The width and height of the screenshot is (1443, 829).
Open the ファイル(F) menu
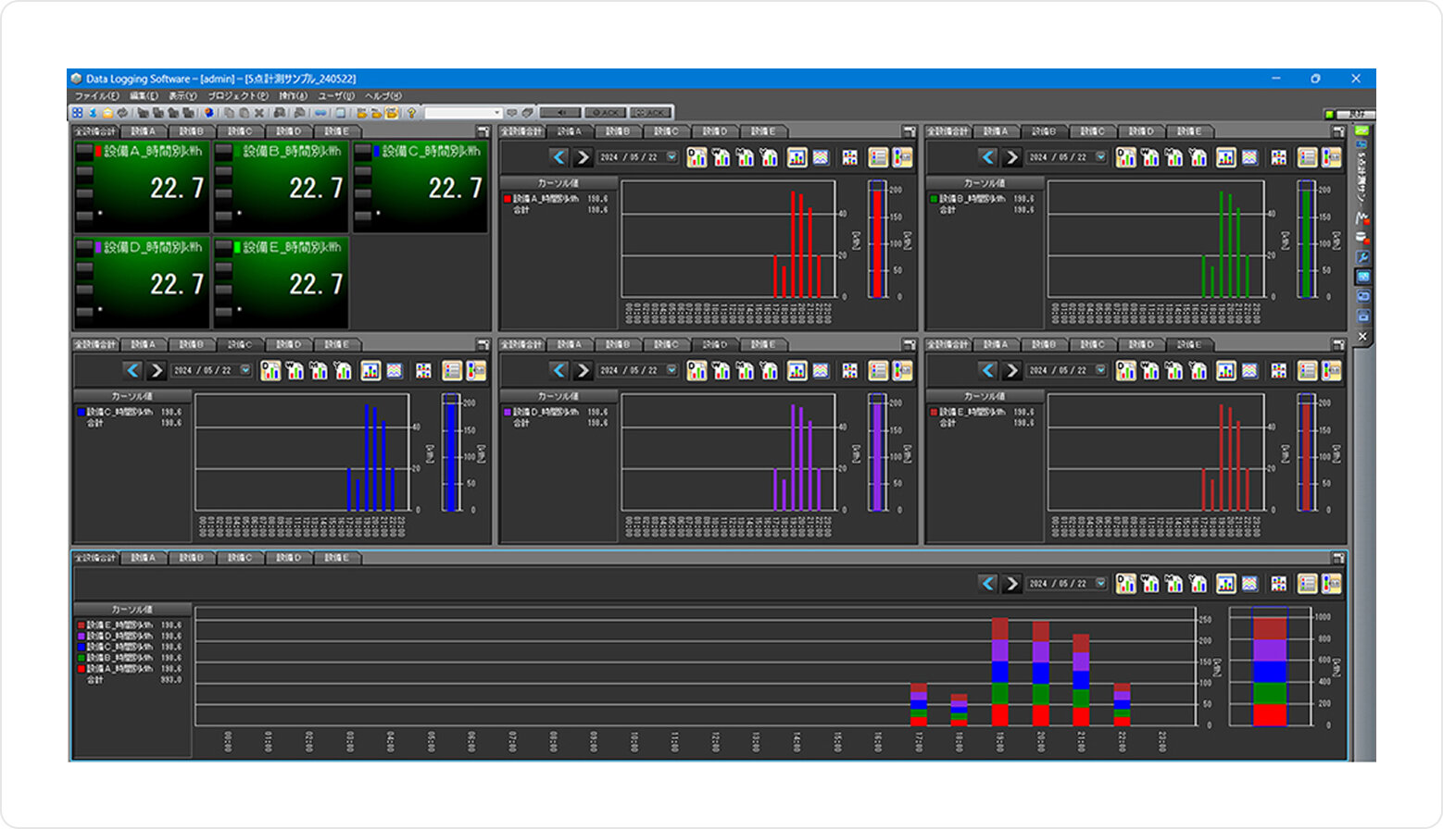[x=96, y=95]
